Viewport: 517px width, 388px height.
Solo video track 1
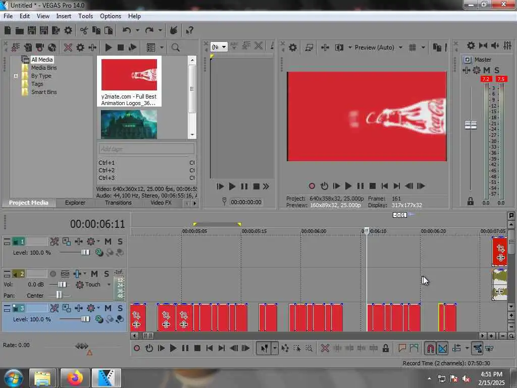pos(120,242)
